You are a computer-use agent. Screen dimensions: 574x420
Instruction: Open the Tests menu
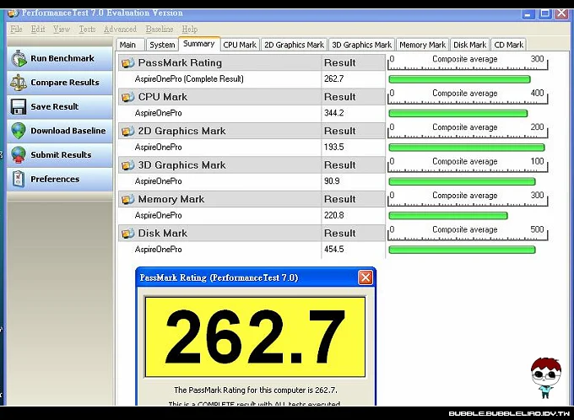87,29
